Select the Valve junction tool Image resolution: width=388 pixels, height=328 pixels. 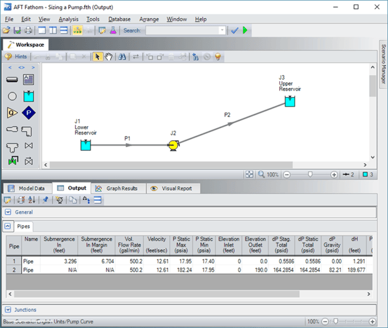(x=28, y=146)
